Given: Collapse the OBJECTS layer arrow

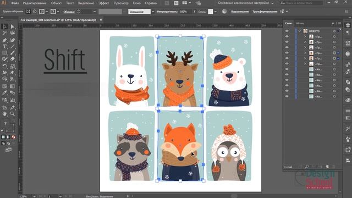Looking at the screenshot, I should click(300, 31).
